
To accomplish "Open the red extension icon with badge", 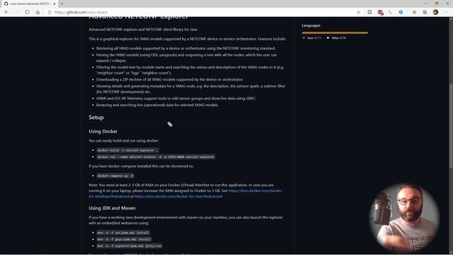I will tap(380, 13).
